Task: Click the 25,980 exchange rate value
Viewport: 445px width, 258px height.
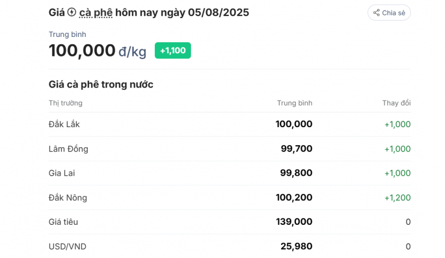Action: (296, 246)
